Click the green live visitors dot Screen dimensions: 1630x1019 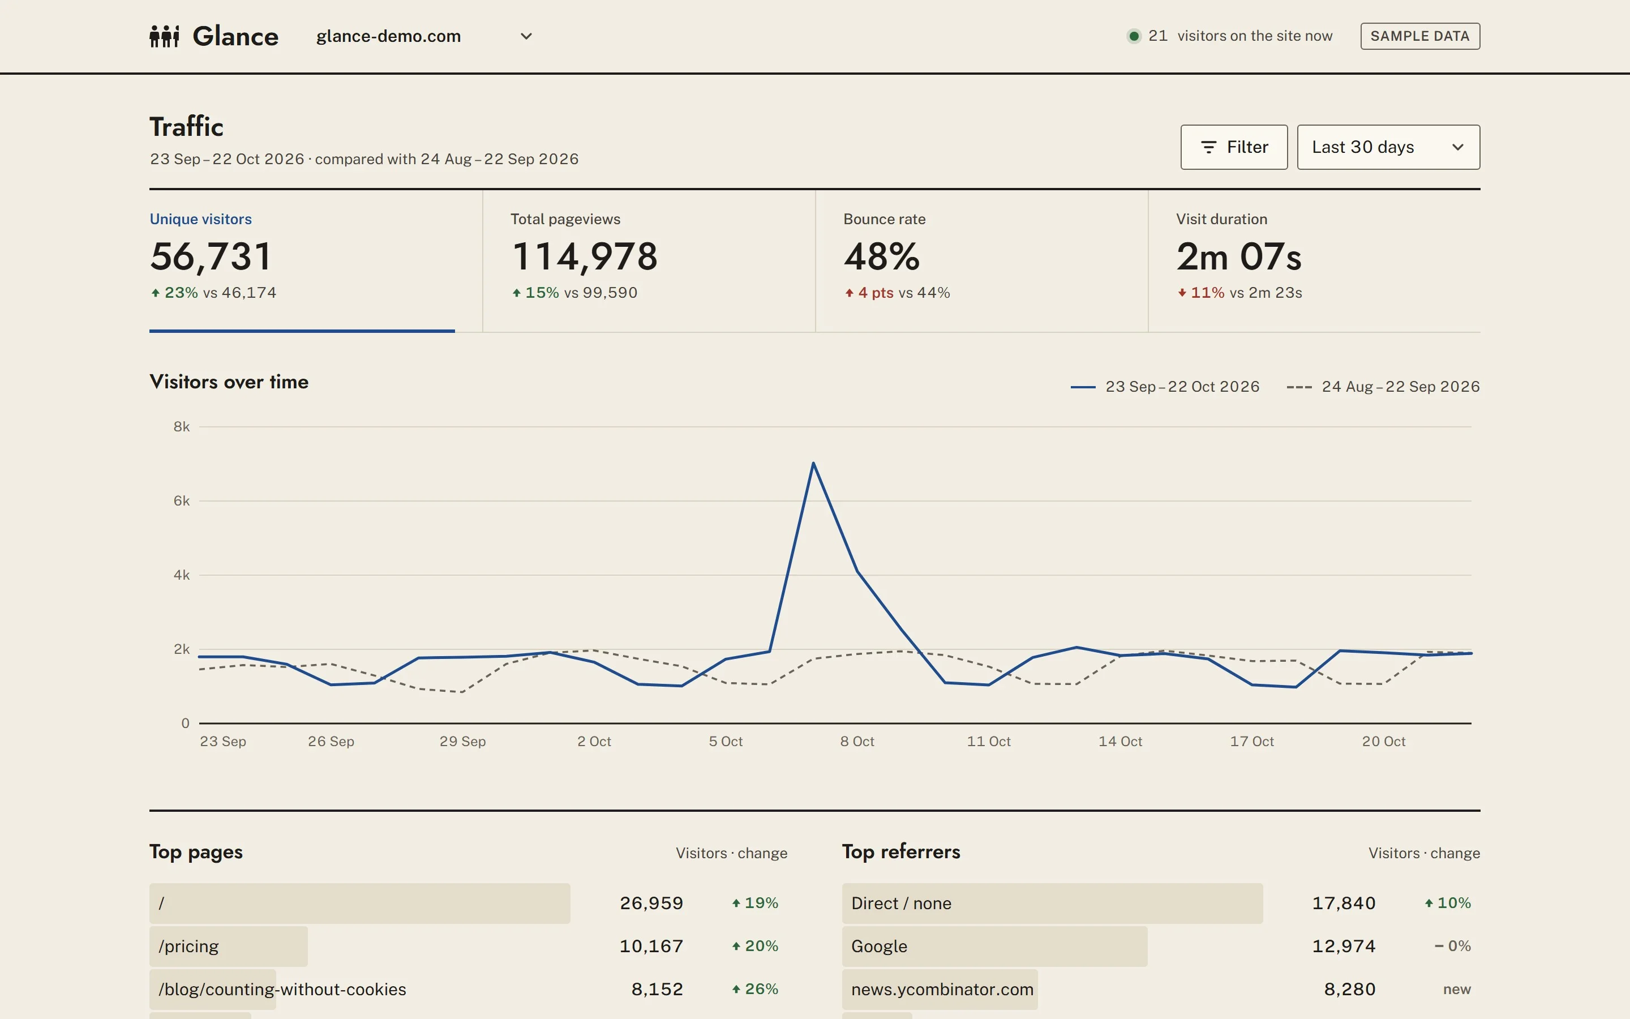point(1134,36)
